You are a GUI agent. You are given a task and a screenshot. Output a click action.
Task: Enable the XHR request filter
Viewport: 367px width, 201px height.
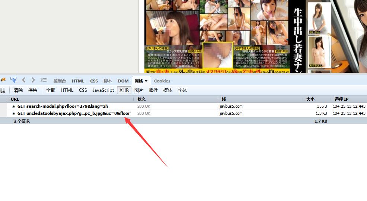(124, 90)
